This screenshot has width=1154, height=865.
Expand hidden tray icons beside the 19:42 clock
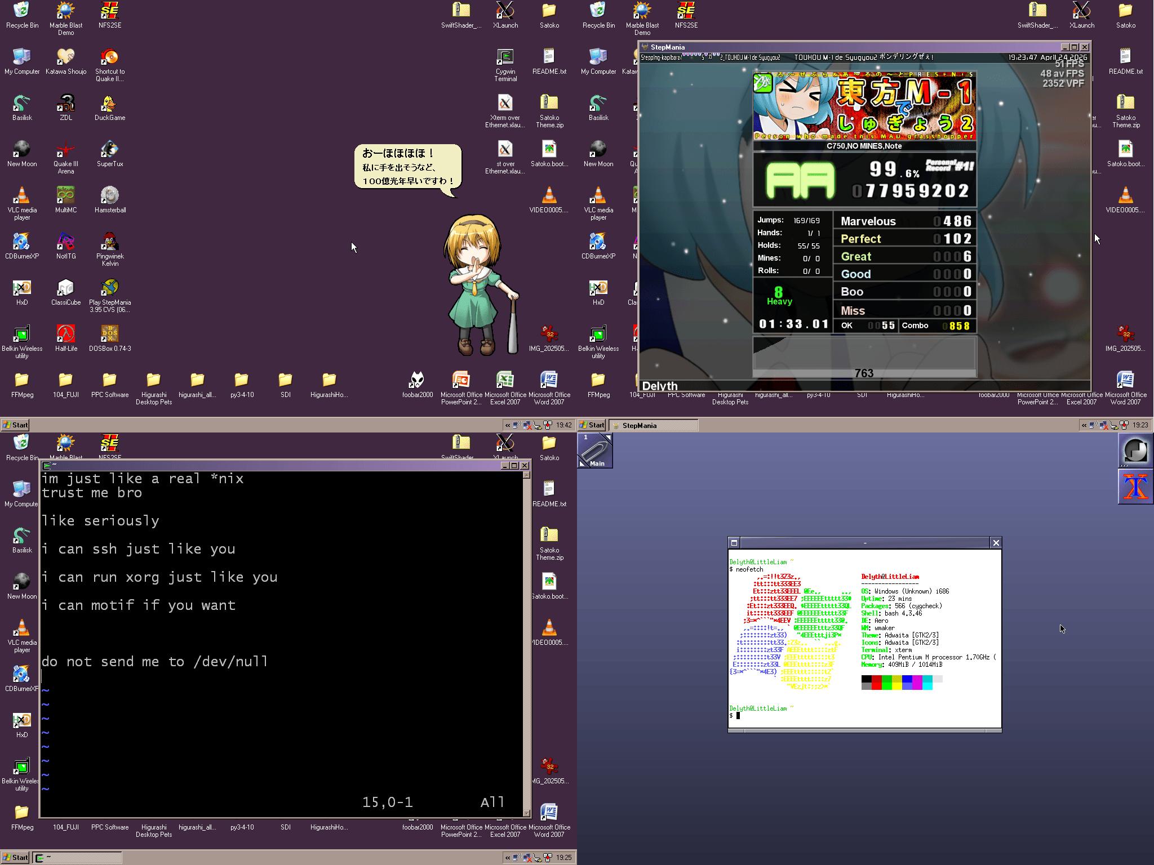click(508, 425)
